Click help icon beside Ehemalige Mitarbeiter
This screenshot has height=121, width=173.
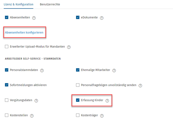coord(114,70)
